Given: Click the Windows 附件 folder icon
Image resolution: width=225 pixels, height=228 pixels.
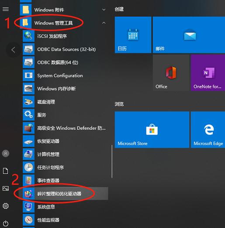Looking at the screenshot, I should (x=26, y=10).
